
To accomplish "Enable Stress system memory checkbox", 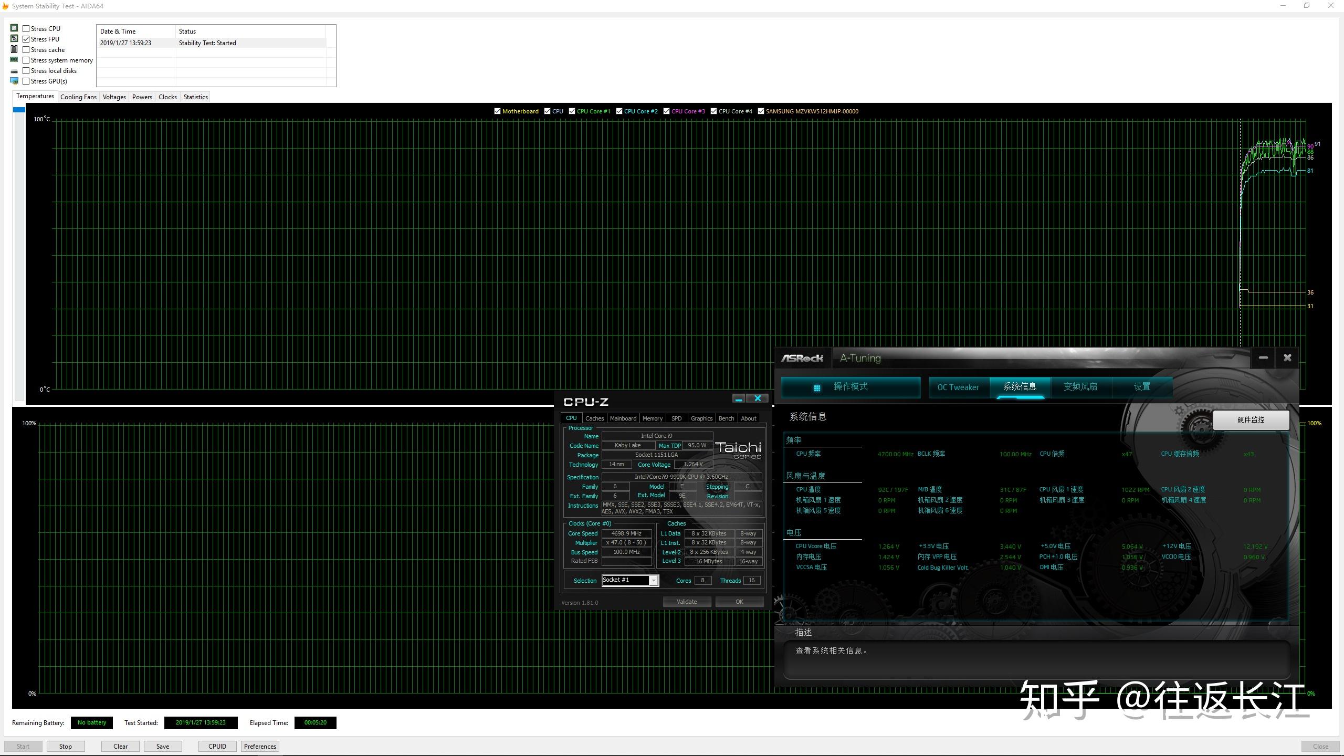I will click(26, 60).
